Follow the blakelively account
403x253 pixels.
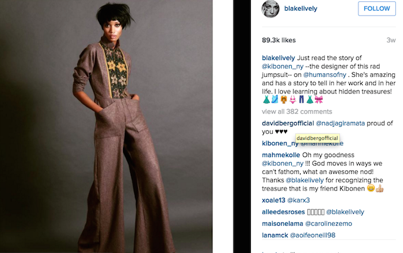pos(377,8)
